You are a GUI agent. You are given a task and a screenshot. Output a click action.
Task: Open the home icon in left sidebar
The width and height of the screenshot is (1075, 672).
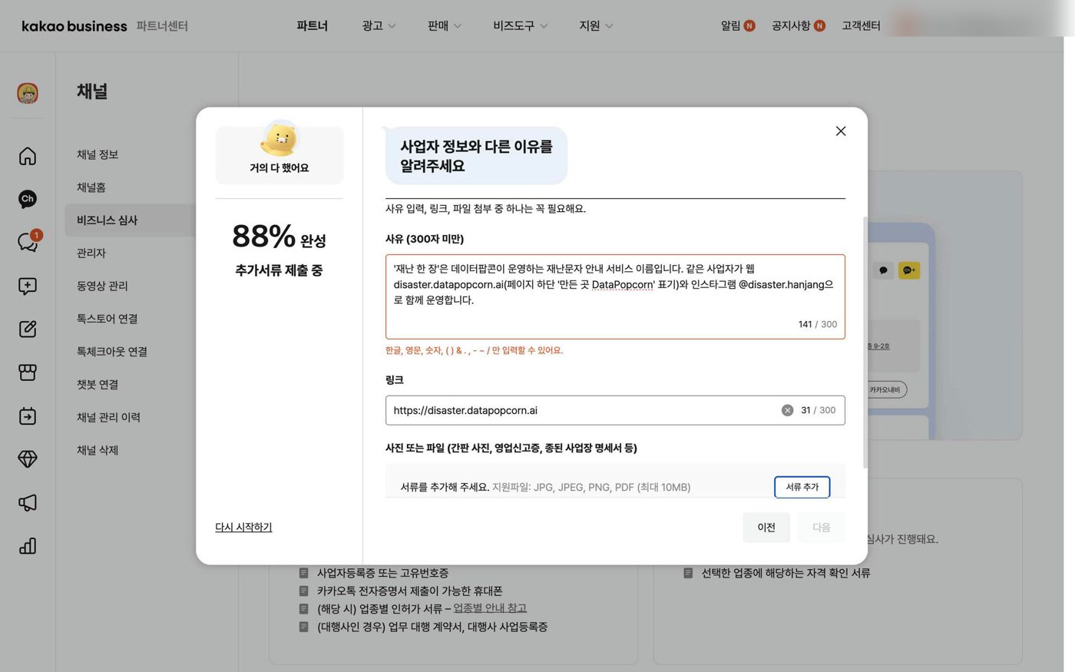tap(28, 156)
